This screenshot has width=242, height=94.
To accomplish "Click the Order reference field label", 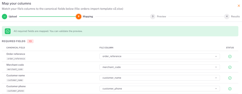I will pos(16,54).
